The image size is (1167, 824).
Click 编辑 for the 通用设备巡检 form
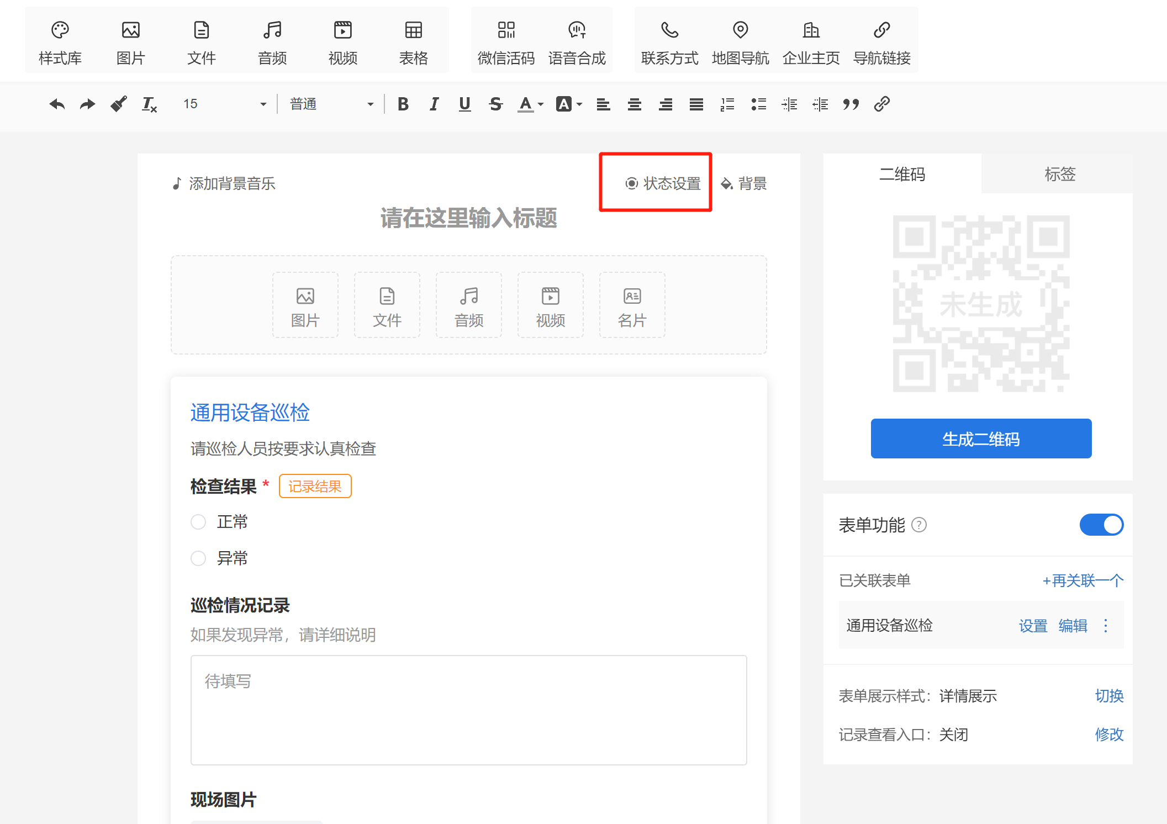click(x=1073, y=626)
